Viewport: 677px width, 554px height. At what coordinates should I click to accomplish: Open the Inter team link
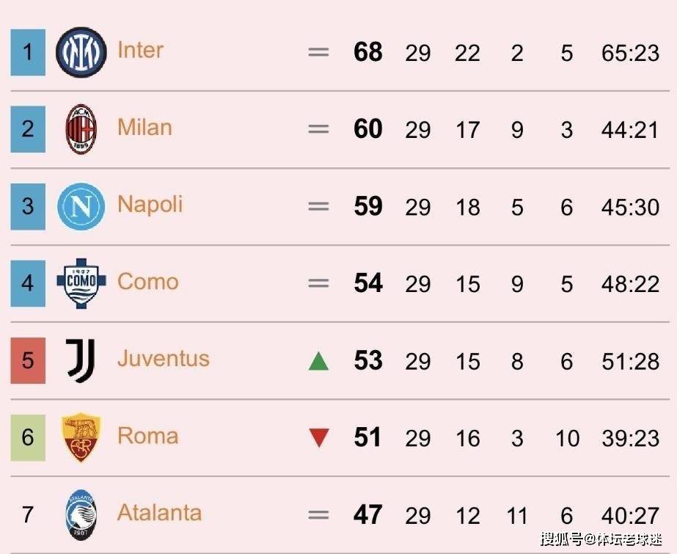coord(140,51)
